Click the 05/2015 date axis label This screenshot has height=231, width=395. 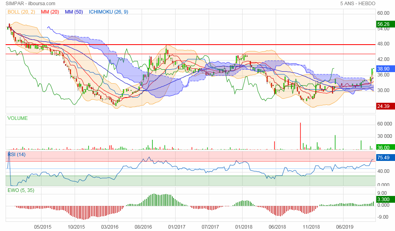43,227
